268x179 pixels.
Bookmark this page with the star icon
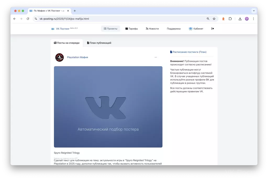[x=214, y=19]
